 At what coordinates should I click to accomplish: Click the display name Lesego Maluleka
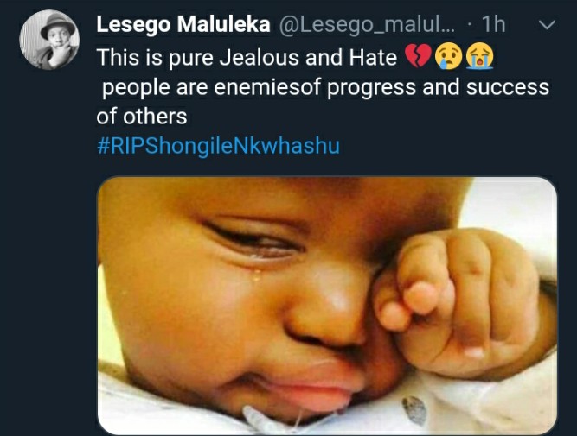[x=183, y=25]
